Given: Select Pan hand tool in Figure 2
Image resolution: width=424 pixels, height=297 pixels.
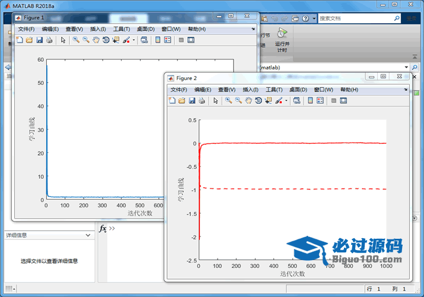Looking at the screenshot, I should pyautogui.click(x=248, y=101).
